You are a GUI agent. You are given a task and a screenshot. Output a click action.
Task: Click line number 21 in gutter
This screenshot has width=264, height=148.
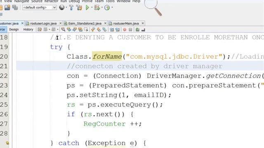click(4, 66)
